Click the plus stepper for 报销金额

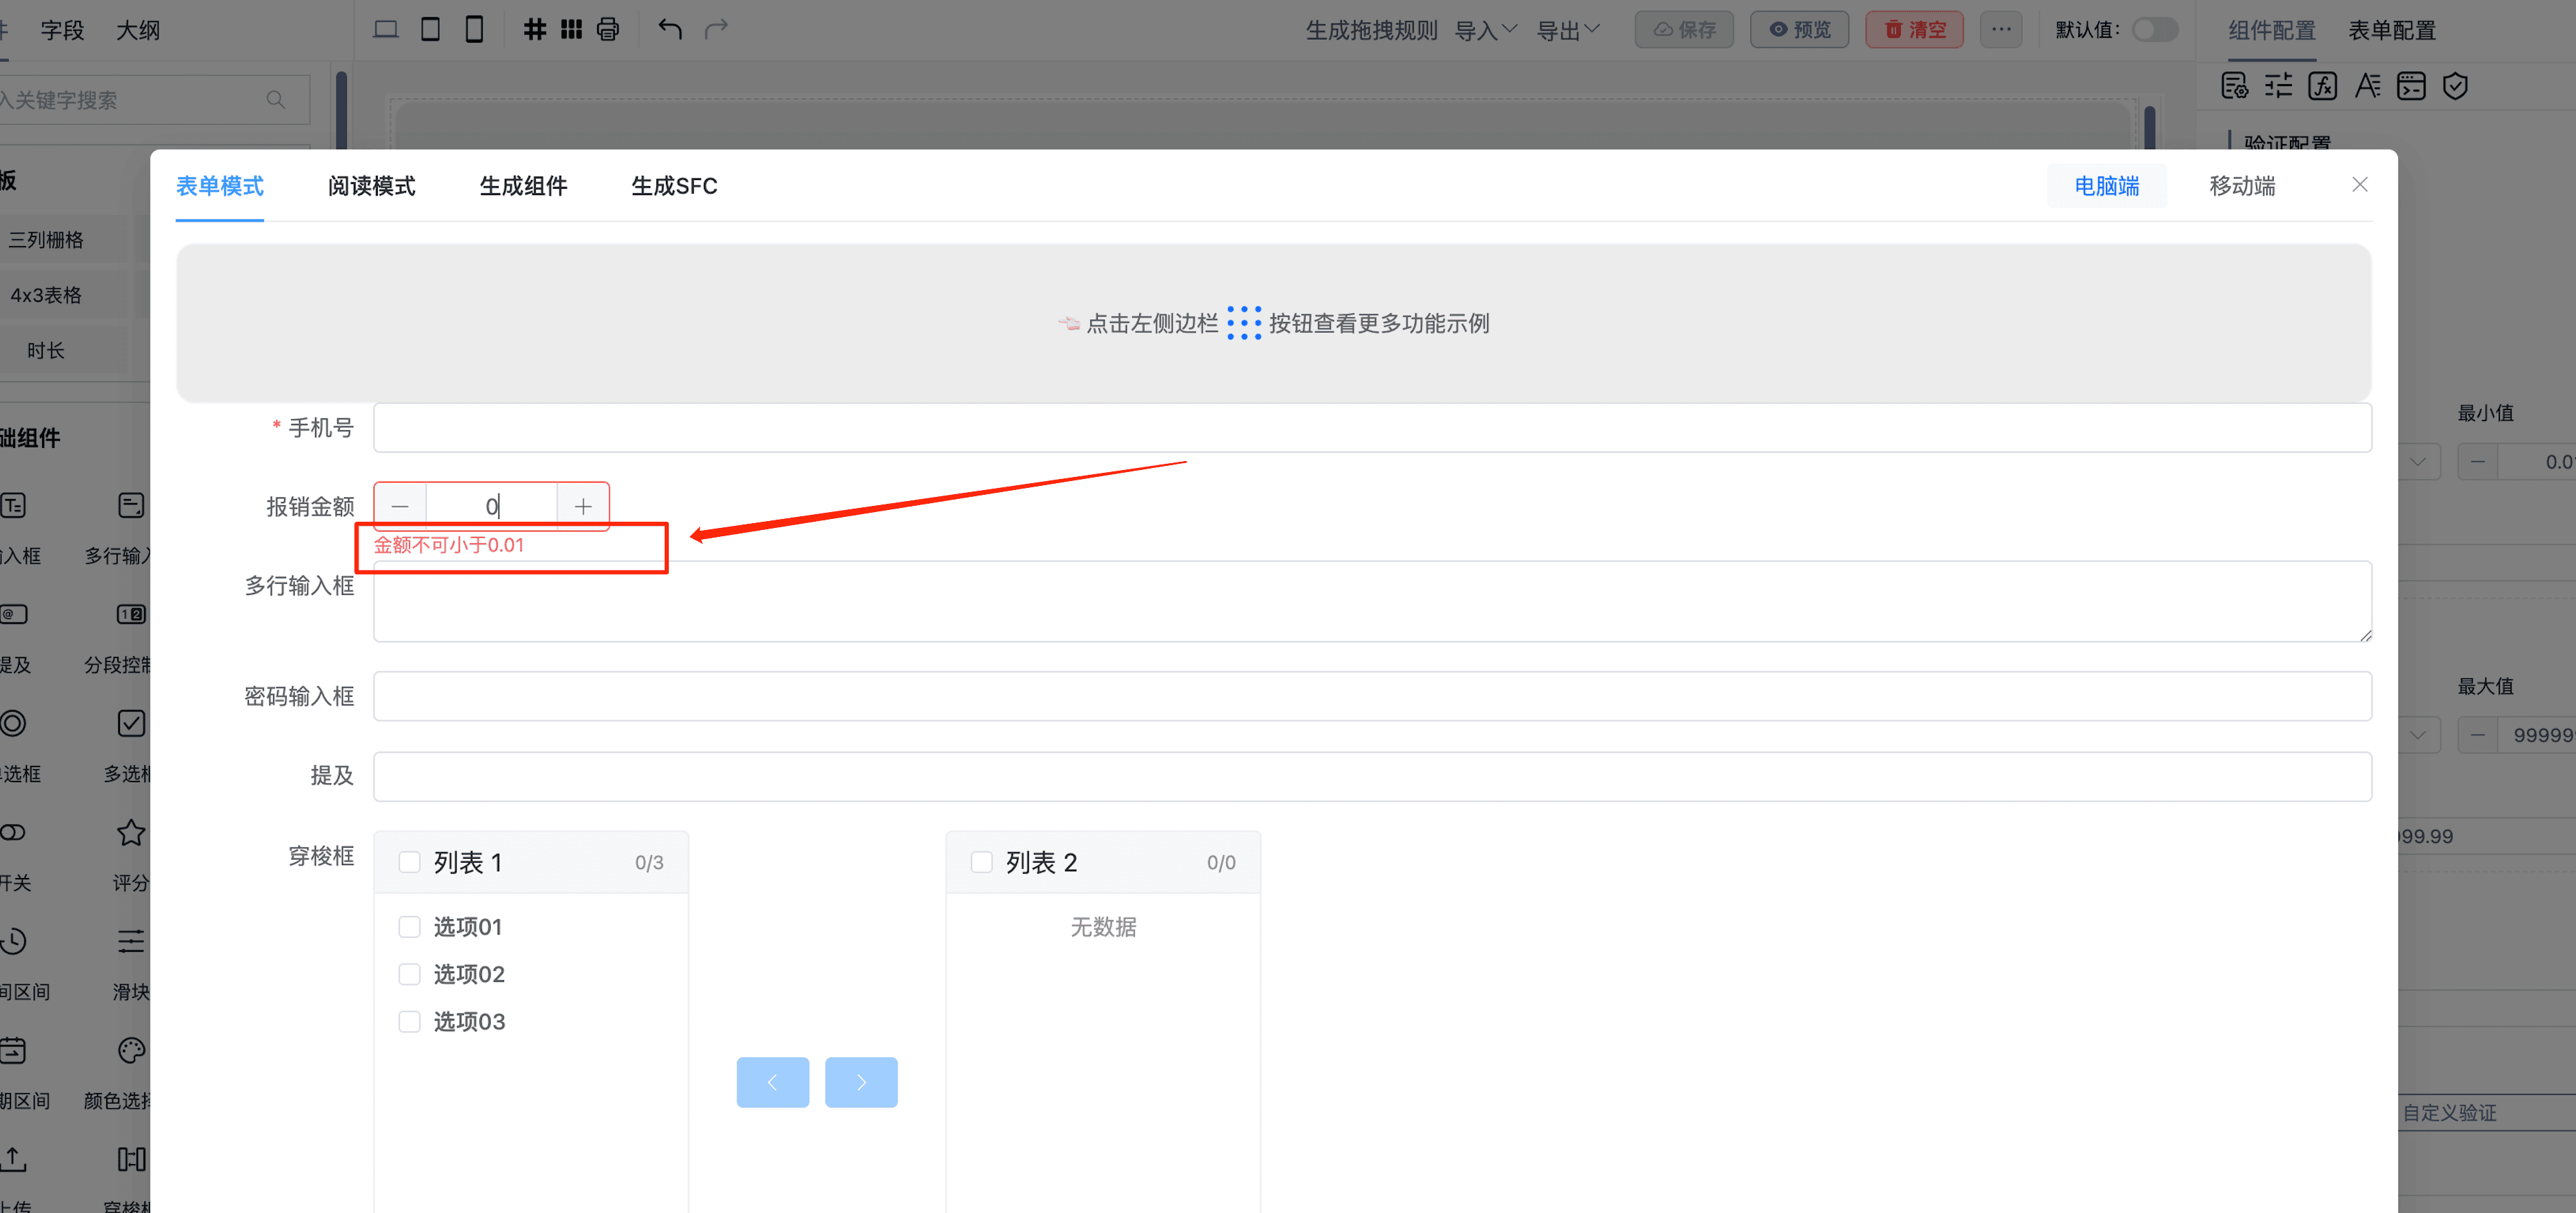pos(583,507)
